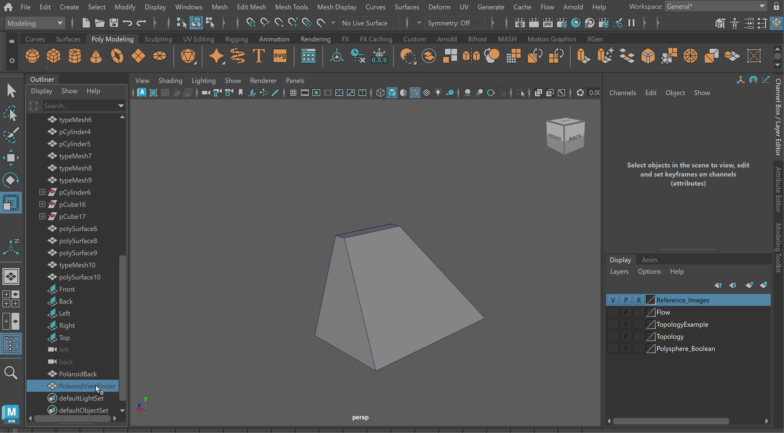Toggle the visibility box of the Flow layer
The image size is (784, 433).
(x=613, y=312)
